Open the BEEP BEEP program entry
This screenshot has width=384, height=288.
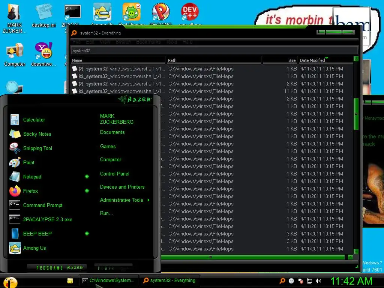37,234
